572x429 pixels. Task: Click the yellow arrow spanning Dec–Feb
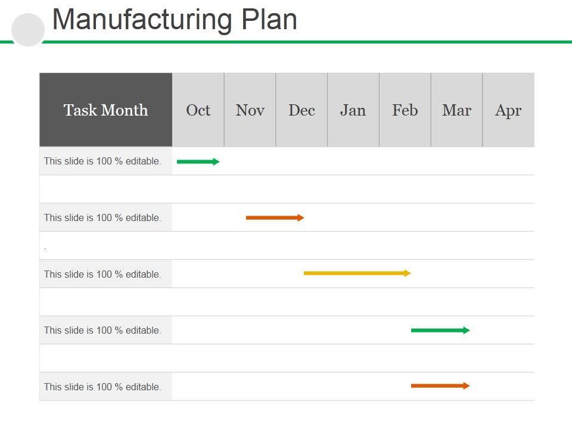pyautogui.click(x=357, y=273)
